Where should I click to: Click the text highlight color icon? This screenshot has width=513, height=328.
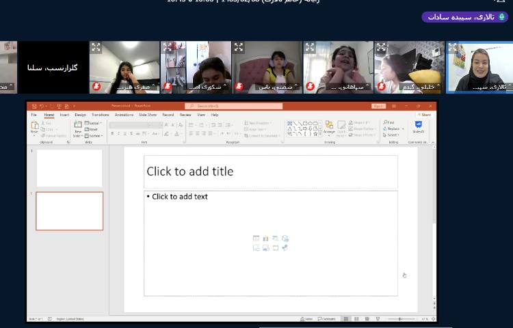click(x=166, y=134)
